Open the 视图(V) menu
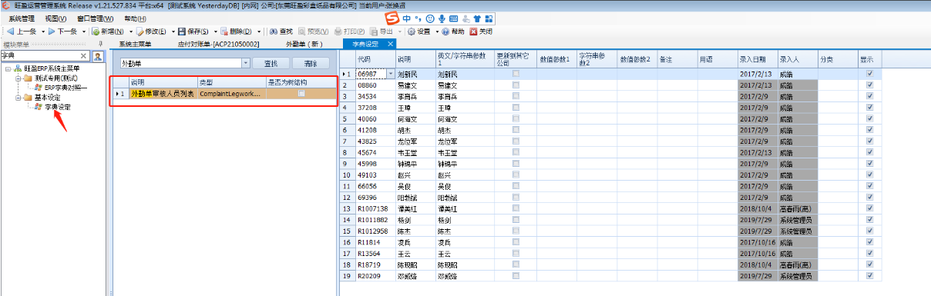931x296 pixels. (56, 18)
